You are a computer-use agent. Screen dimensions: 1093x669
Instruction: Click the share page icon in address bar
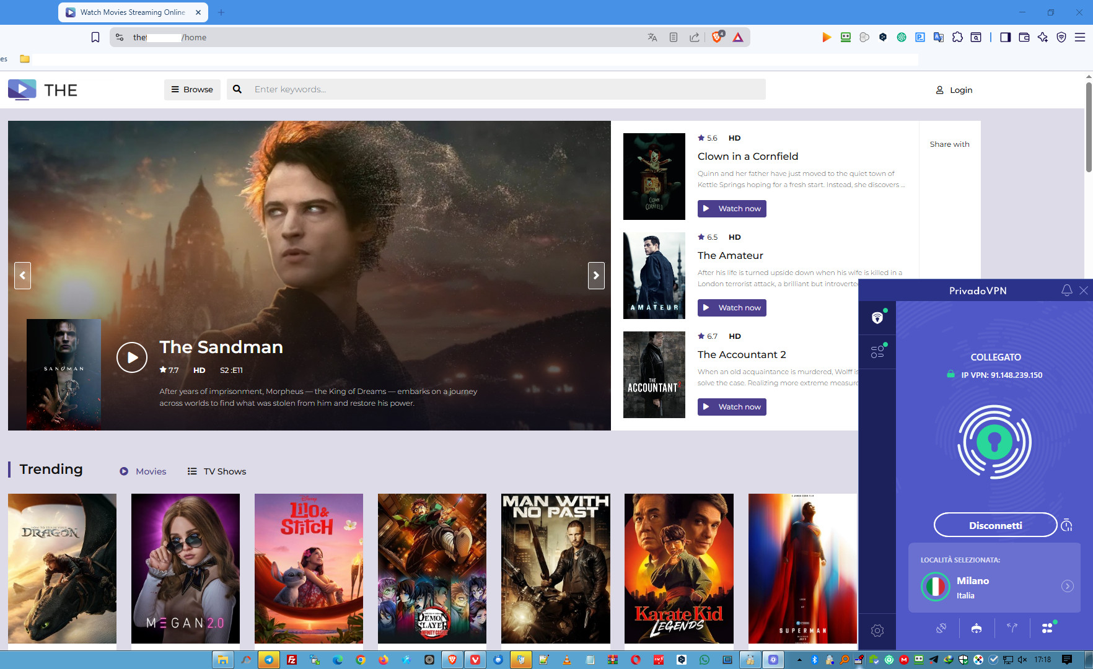695,37
